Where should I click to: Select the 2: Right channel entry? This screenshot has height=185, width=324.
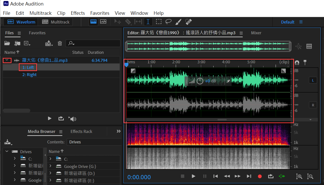click(x=29, y=75)
